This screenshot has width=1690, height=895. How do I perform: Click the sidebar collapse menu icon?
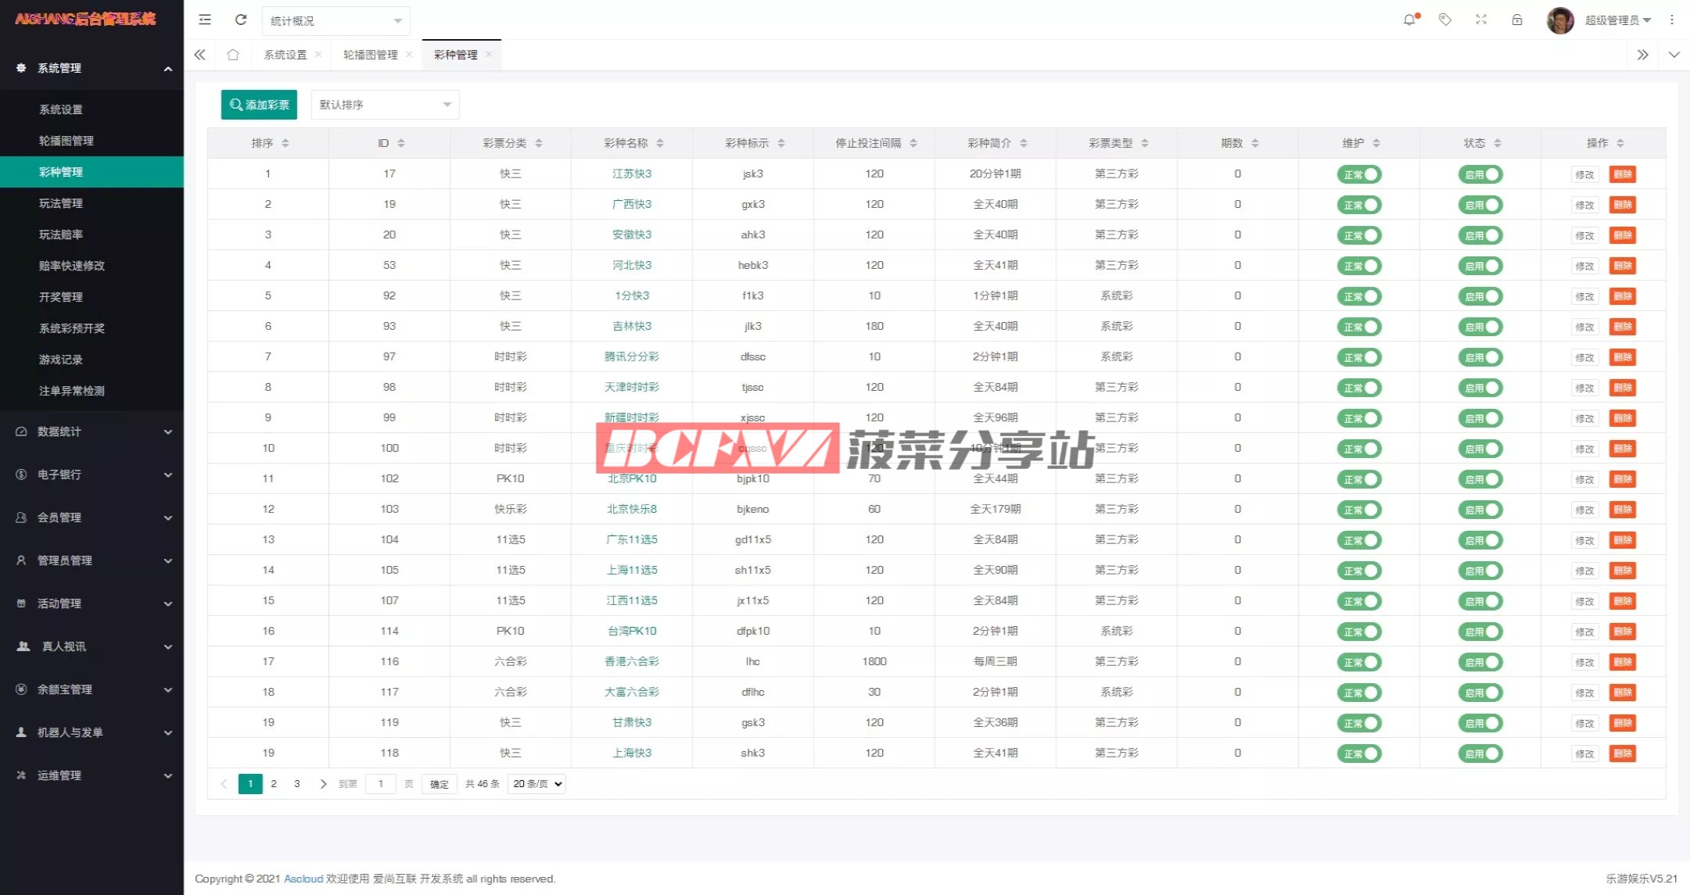coord(205,20)
